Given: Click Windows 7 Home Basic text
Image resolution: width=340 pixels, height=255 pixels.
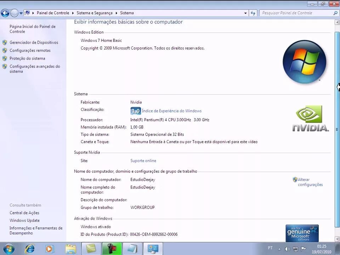Looking at the screenshot, I should (101, 40).
